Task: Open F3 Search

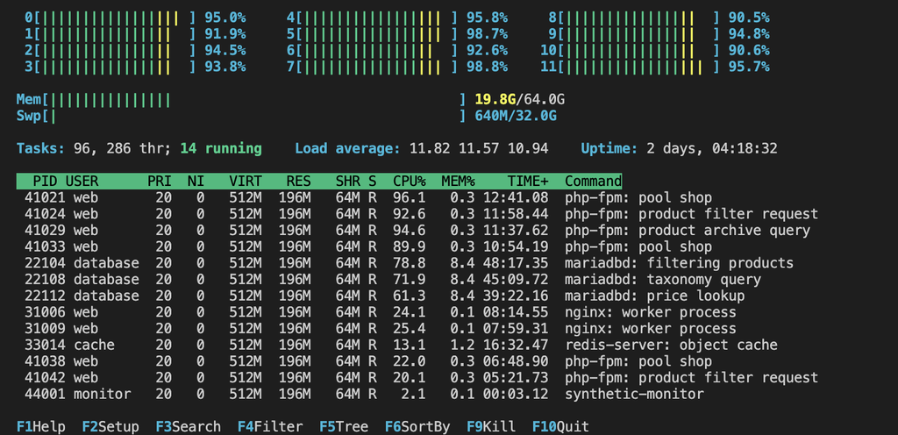Action: pos(188,427)
